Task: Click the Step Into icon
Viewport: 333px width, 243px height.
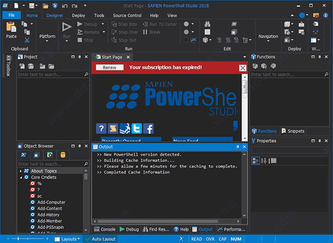Action: point(114,24)
